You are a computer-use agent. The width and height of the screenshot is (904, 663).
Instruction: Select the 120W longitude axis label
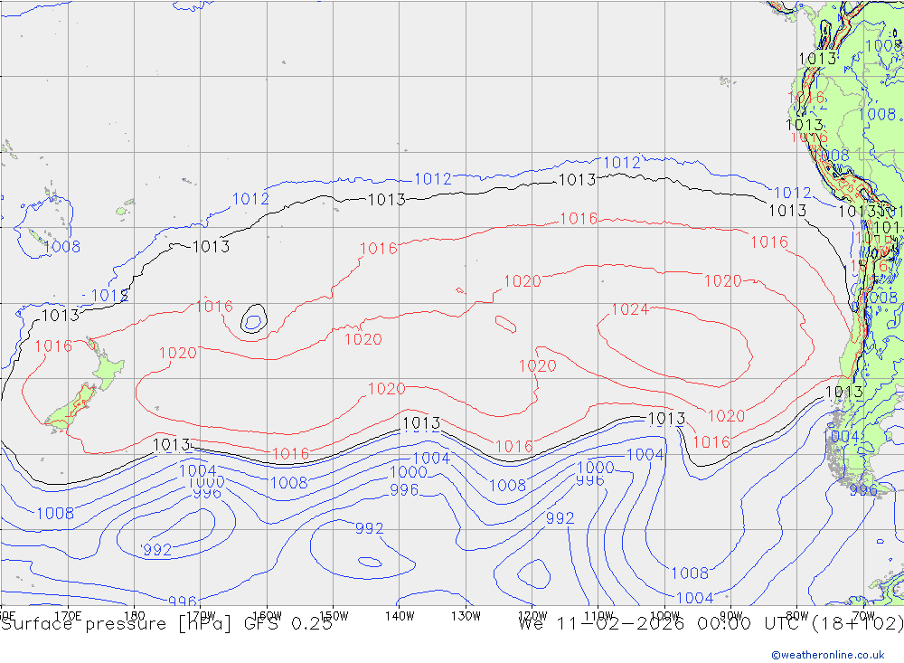532,616
